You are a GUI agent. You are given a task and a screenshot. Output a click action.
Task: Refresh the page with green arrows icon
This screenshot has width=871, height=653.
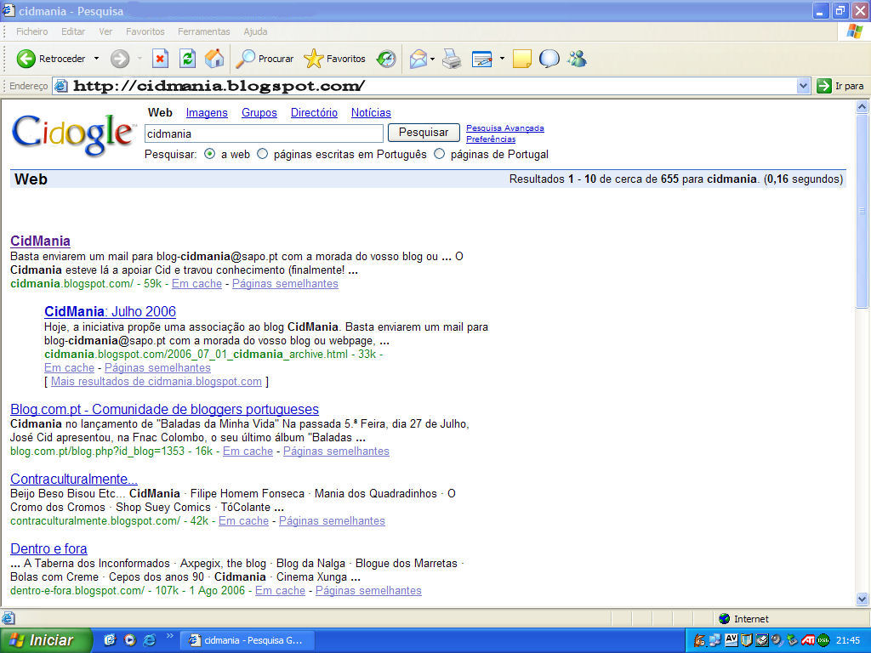pyautogui.click(x=187, y=59)
